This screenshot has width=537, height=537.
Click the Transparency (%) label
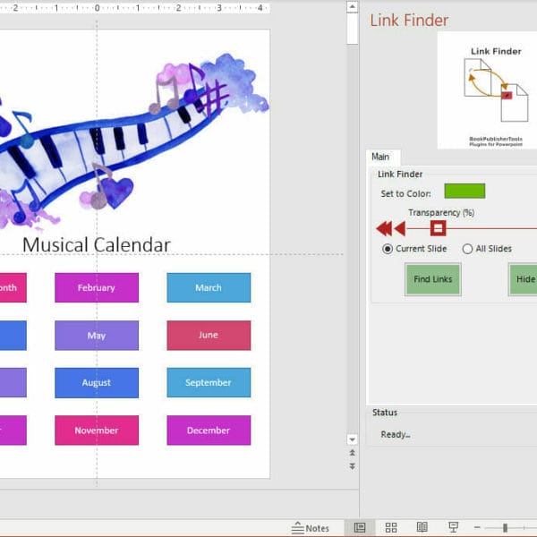point(441,213)
